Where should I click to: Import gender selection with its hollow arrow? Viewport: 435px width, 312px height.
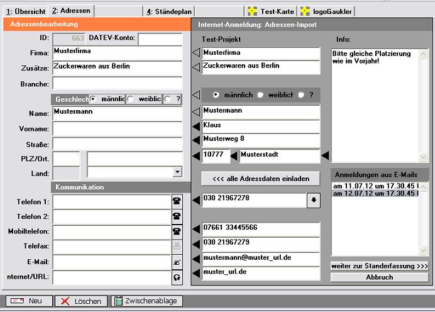196,95
